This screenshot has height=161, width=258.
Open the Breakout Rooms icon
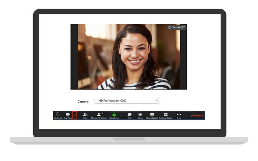pyautogui.click(x=165, y=115)
